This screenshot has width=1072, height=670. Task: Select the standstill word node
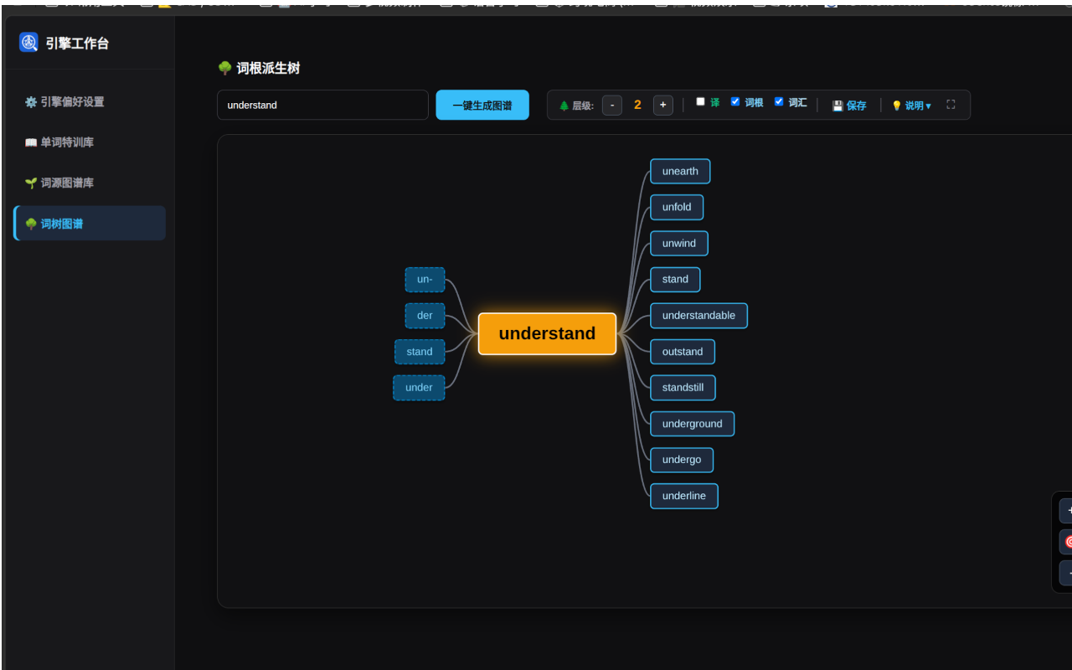click(x=683, y=388)
